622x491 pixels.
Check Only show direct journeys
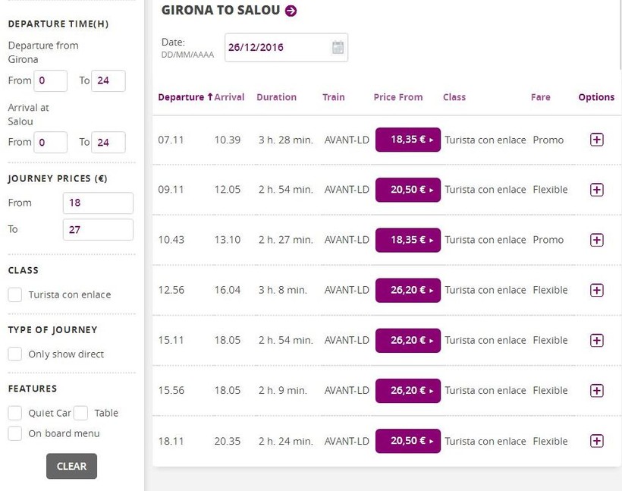point(15,354)
